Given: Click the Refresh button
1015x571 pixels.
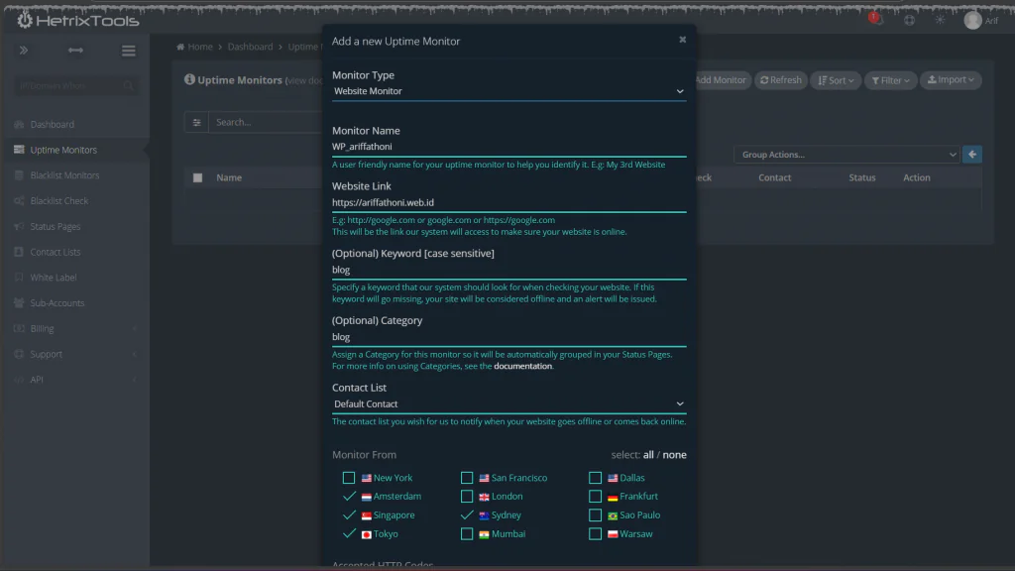Looking at the screenshot, I should 781,80.
